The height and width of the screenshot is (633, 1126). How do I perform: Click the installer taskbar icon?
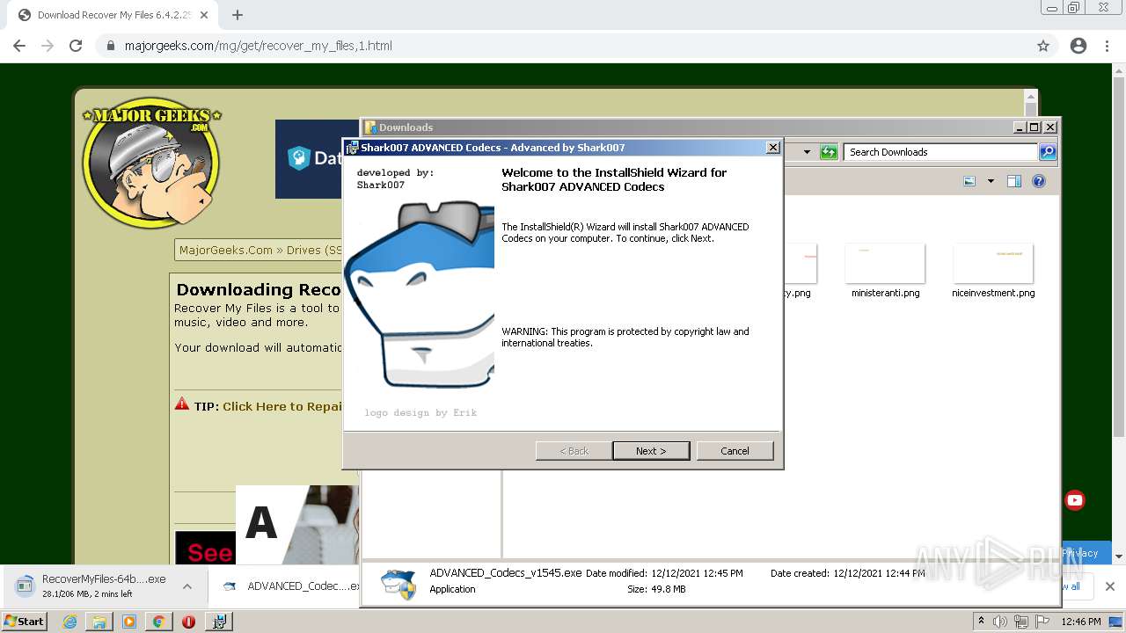click(220, 622)
